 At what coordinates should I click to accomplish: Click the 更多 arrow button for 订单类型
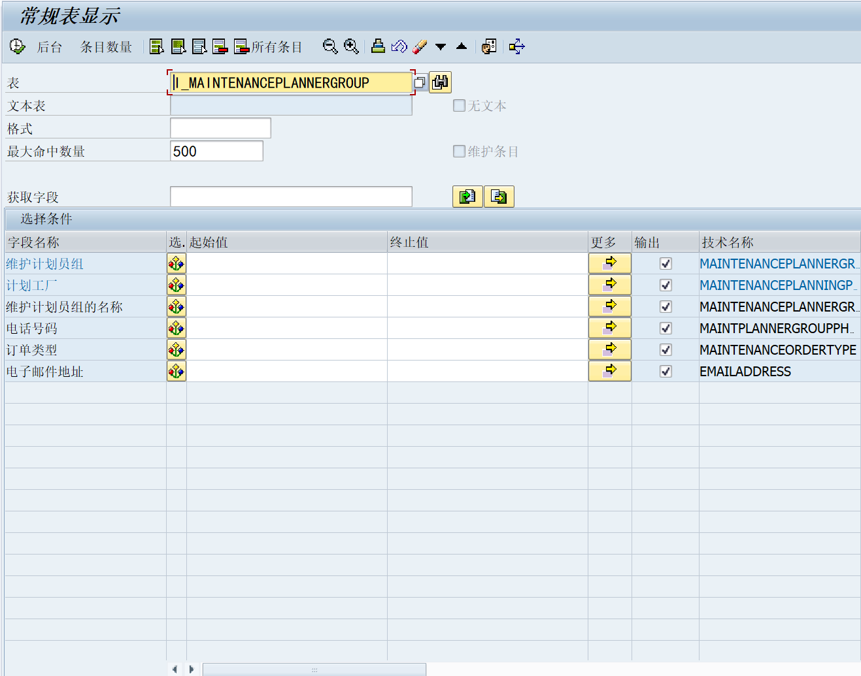(x=609, y=350)
